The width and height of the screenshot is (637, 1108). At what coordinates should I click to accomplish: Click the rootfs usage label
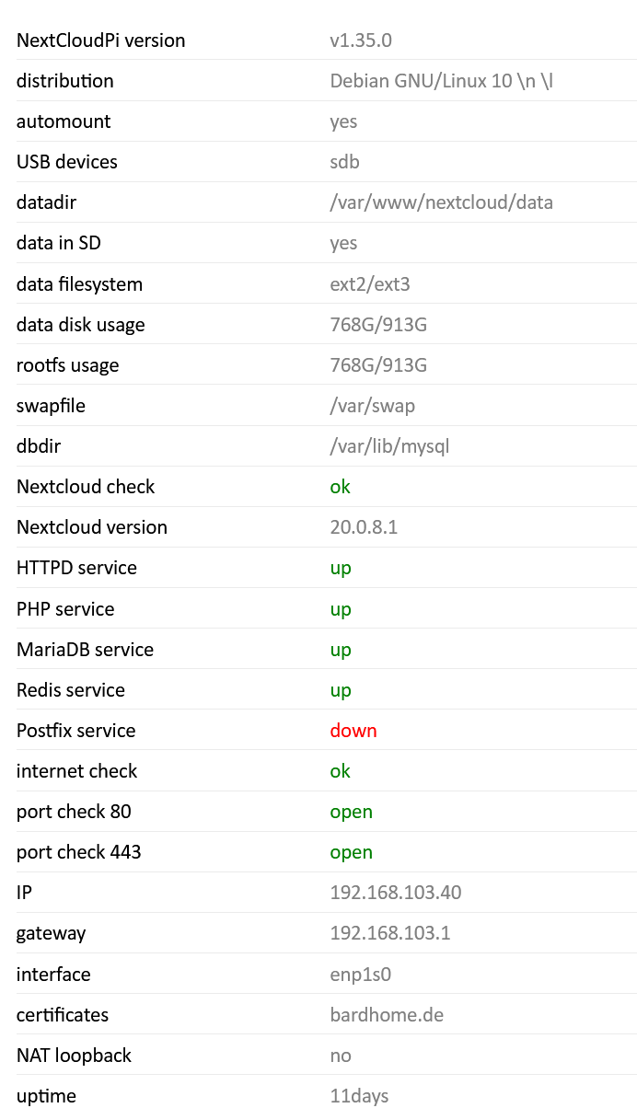click(67, 365)
